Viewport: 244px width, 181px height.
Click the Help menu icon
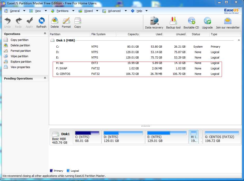[x=133, y=11]
